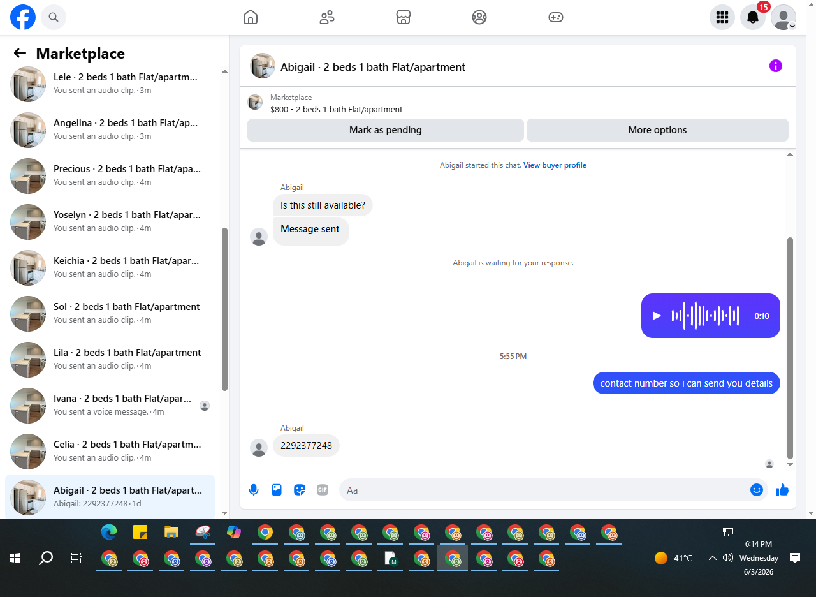
Task: Open the Gaming controller icon
Action: pyautogui.click(x=556, y=17)
